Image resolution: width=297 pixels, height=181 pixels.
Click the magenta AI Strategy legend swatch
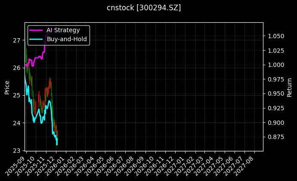[x=36, y=30]
